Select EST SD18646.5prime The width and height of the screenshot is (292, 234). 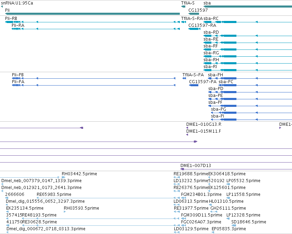tap(234, 225)
